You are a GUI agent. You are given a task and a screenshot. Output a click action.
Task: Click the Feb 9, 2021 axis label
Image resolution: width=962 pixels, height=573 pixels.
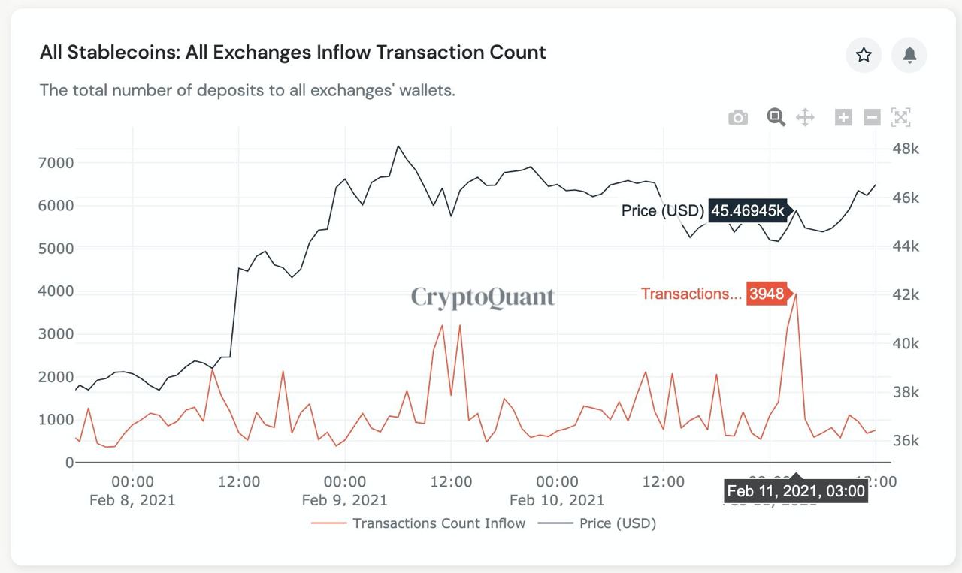pos(345,499)
